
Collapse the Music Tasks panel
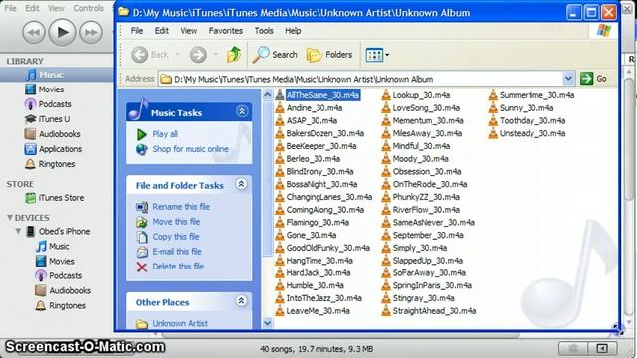[x=242, y=111]
